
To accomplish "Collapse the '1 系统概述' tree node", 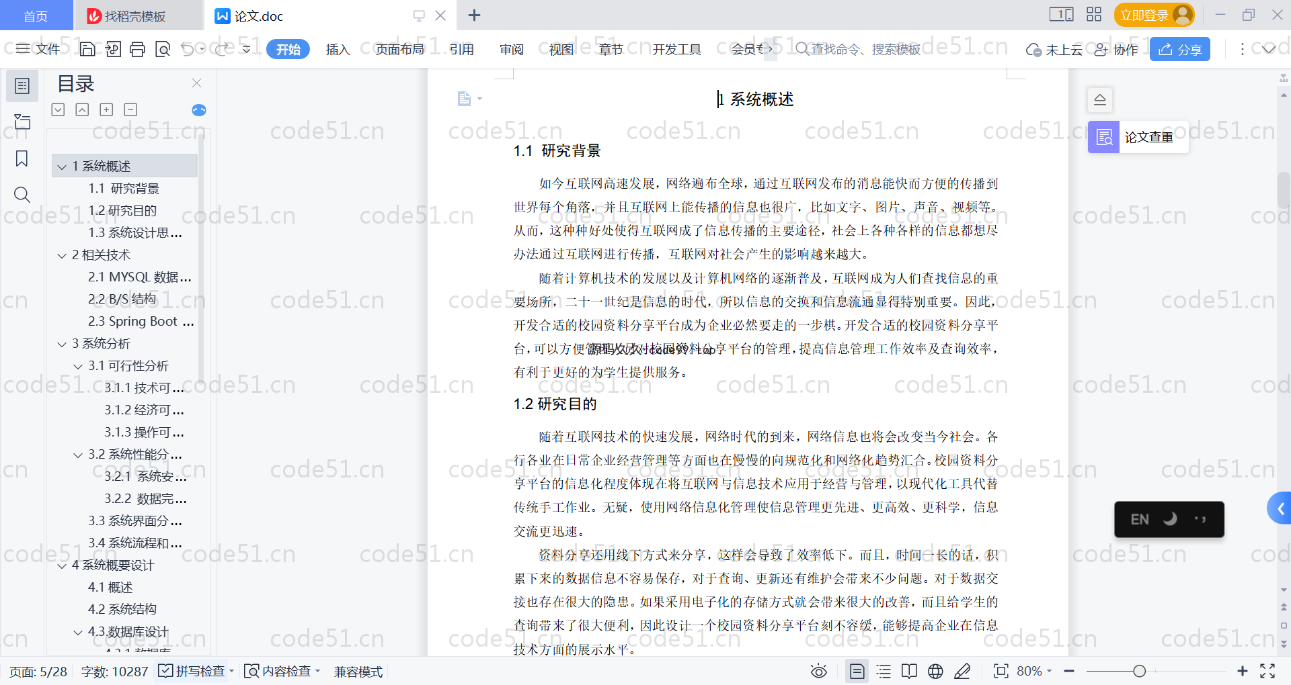I will [62, 167].
